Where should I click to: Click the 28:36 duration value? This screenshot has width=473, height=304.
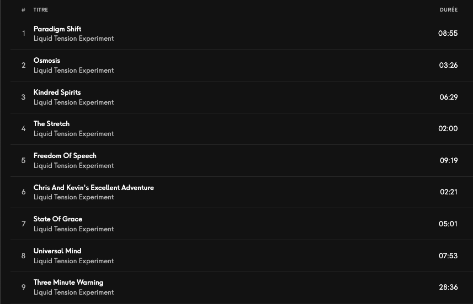click(448, 287)
